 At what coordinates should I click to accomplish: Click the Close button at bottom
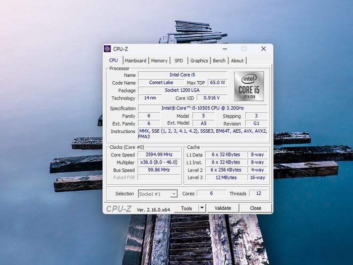pyautogui.click(x=256, y=208)
